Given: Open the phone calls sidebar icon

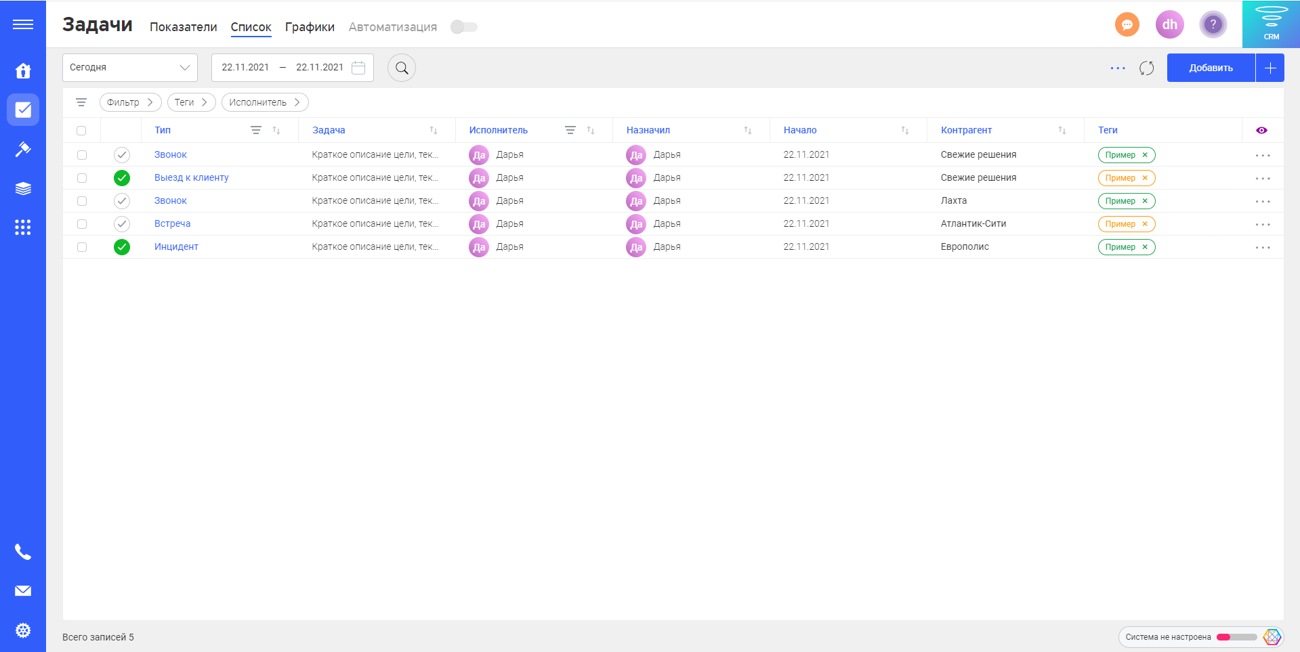Looking at the screenshot, I should [x=23, y=552].
